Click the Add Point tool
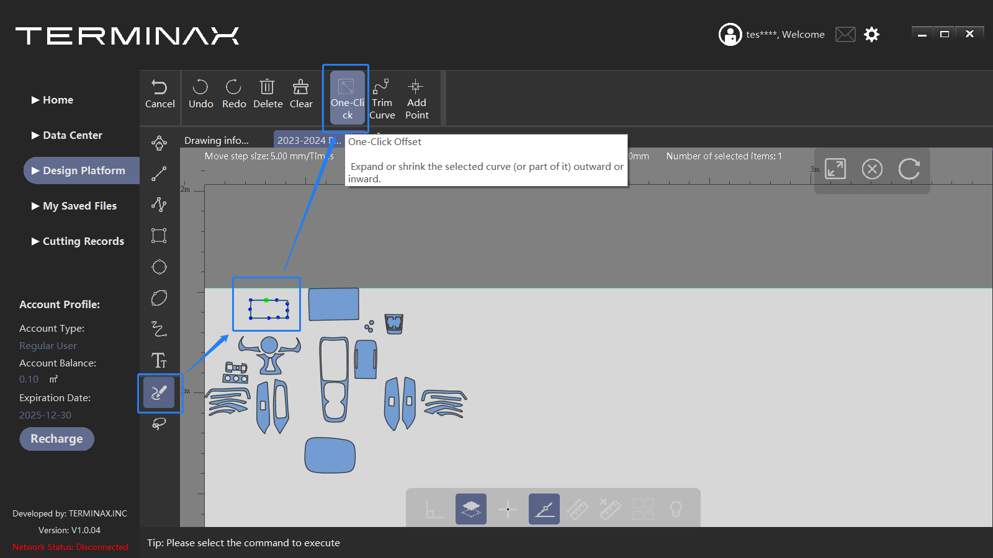The image size is (993, 558). pyautogui.click(x=416, y=99)
